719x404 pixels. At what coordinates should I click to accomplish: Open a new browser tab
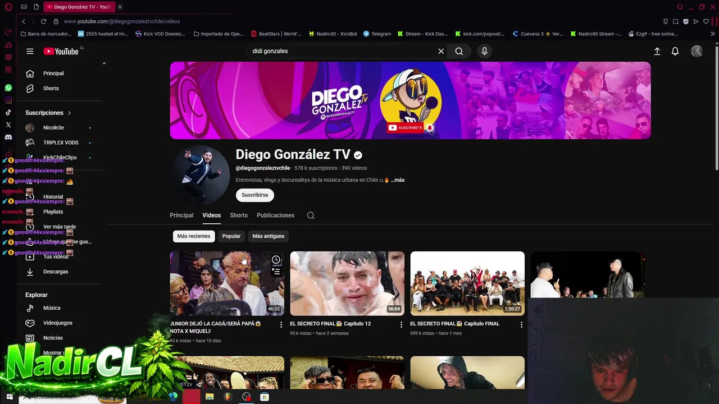click(x=120, y=7)
